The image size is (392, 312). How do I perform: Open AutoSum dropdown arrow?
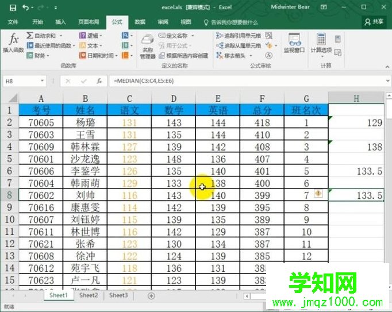point(61,36)
